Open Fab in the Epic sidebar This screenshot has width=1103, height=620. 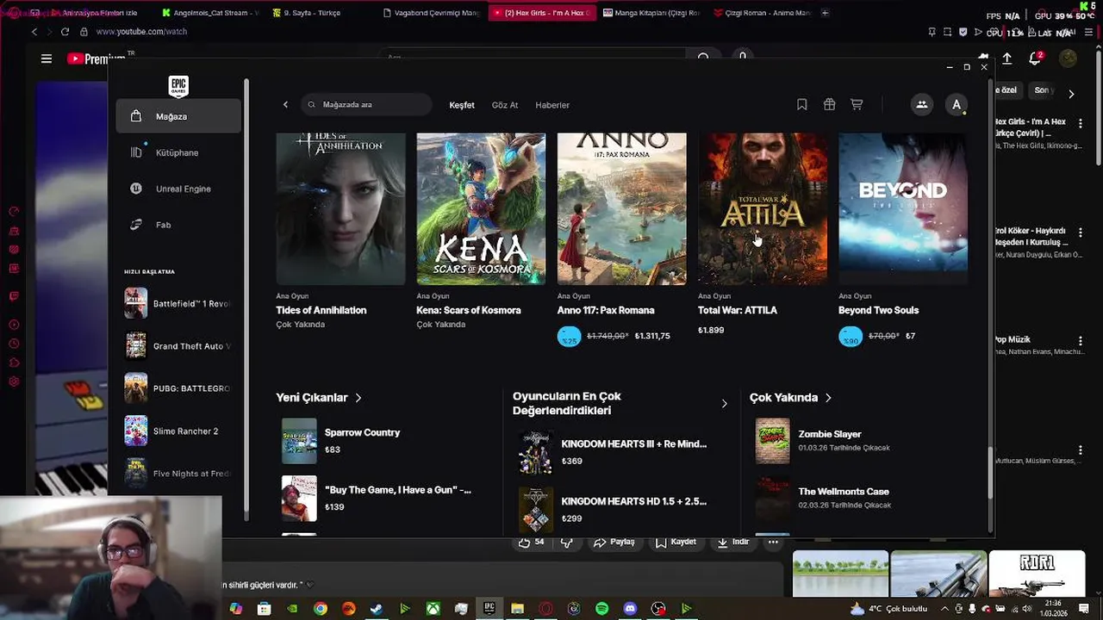point(178,225)
